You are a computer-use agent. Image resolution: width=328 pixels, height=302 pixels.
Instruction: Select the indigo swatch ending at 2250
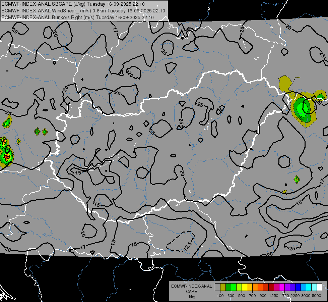[x=293, y=287]
